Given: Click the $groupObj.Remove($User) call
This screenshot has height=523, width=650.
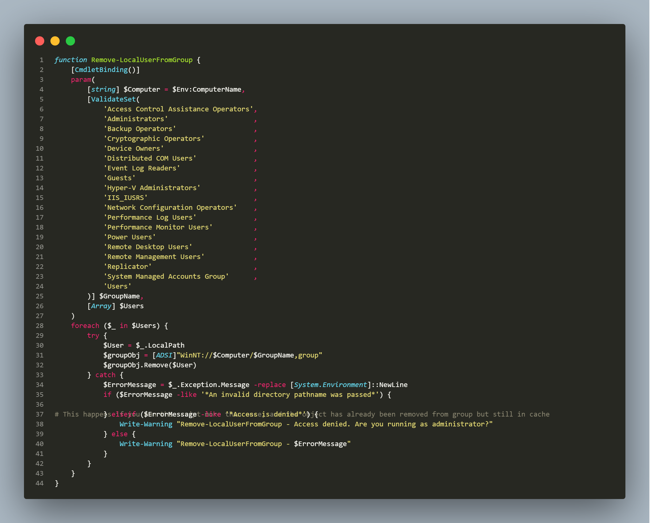Looking at the screenshot, I should pos(150,365).
